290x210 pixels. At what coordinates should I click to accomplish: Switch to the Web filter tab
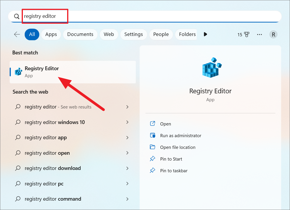[x=109, y=34]
